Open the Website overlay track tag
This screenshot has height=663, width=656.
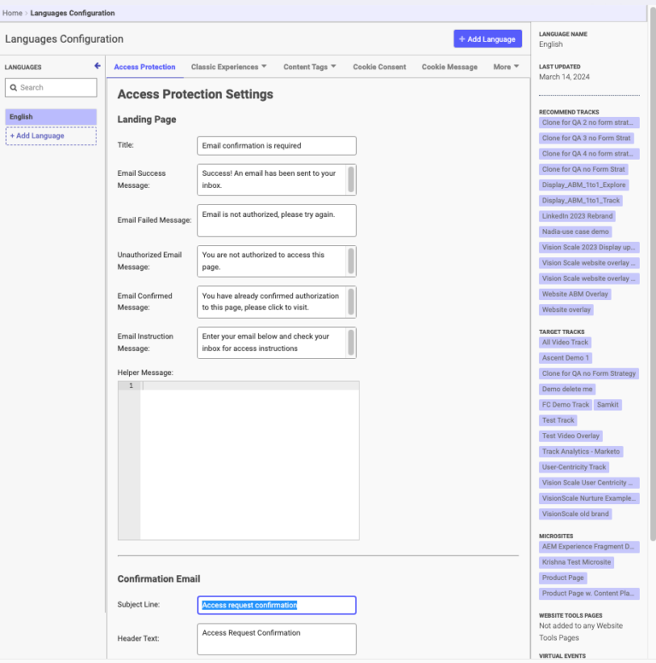tap(566, 309)
